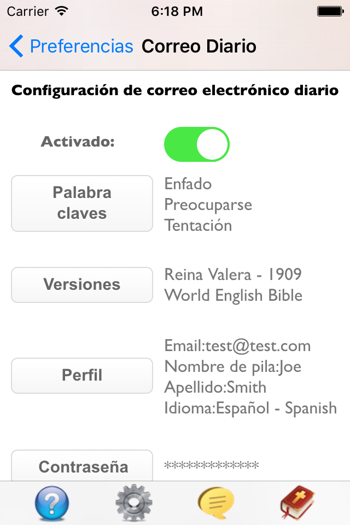
Task: Tap the back chevron arrow icon
Action: click(x=16, y=46)
